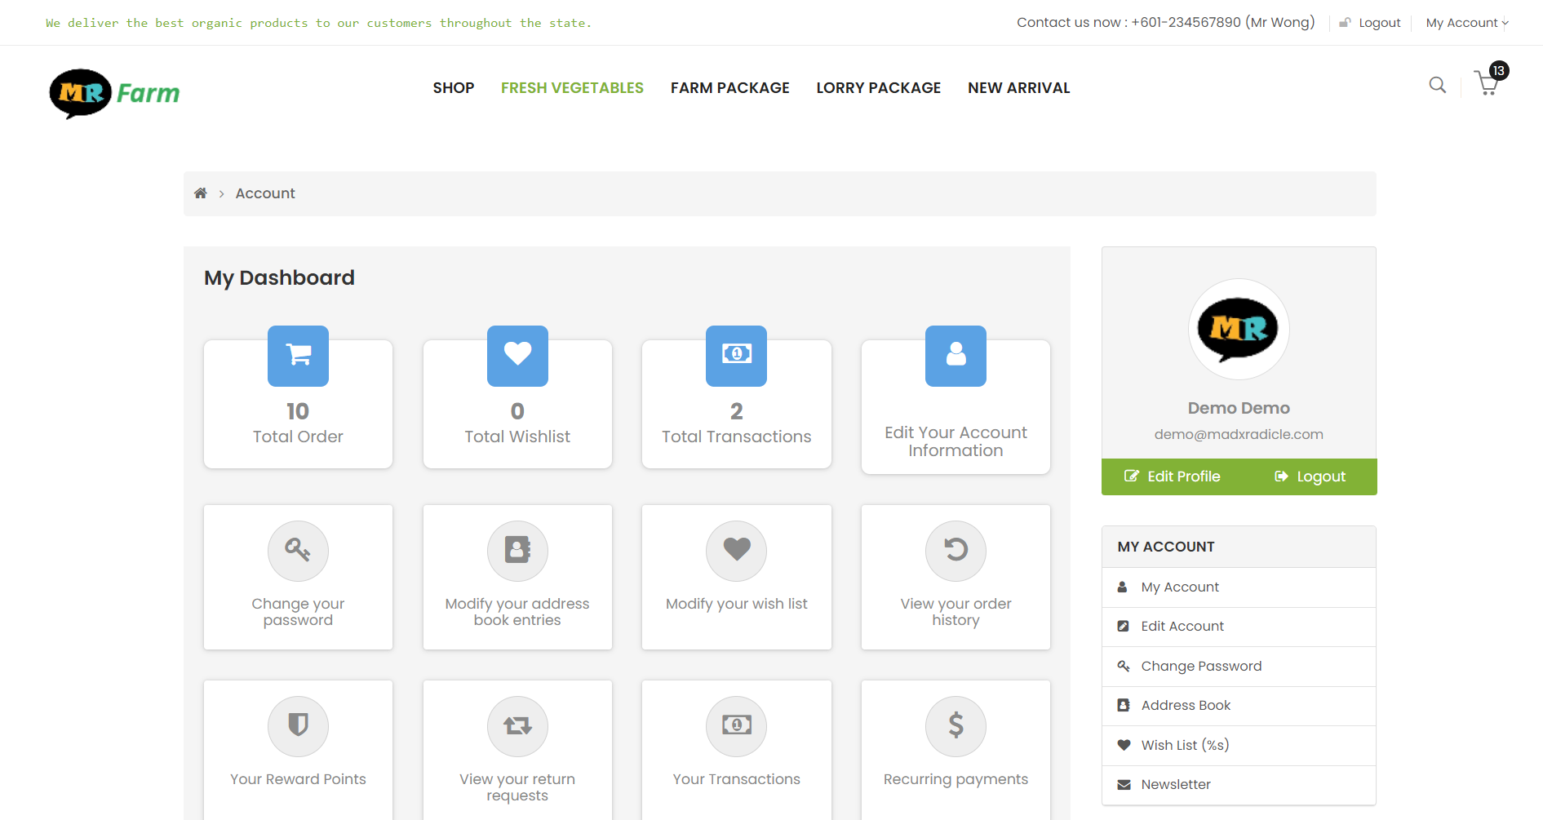Image resolution: width=1543 pixels, height=820 pixels.
Task: Click the return requests arrows icon
Action: tap(517, 726)
